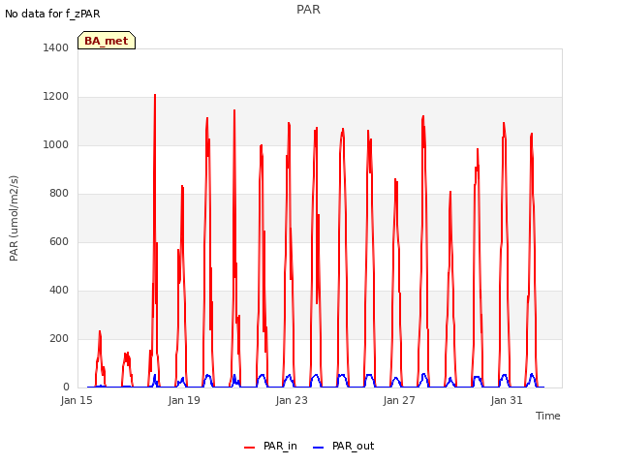The height and width of the screenshot is (465, 620).
Task: Click the PAR (umol/m2/s) axis title
Action: coord(14,218)
